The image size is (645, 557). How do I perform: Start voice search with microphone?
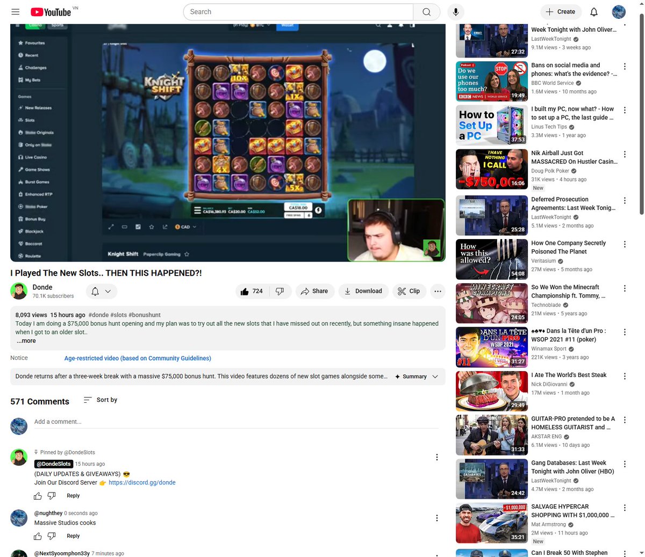coord(455,12)
